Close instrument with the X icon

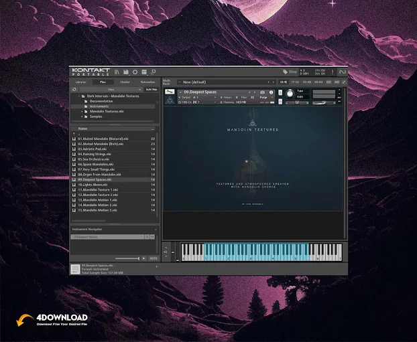pyautogui.click(x=339, y=90)
